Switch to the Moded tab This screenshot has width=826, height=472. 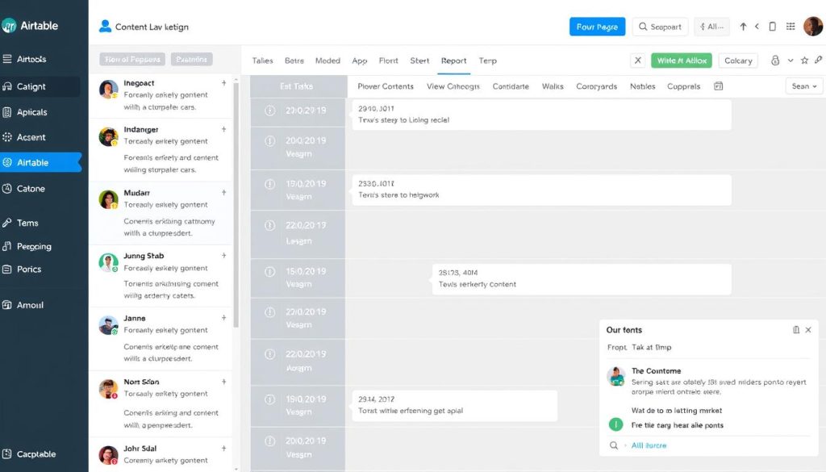(x=327, y=61)
